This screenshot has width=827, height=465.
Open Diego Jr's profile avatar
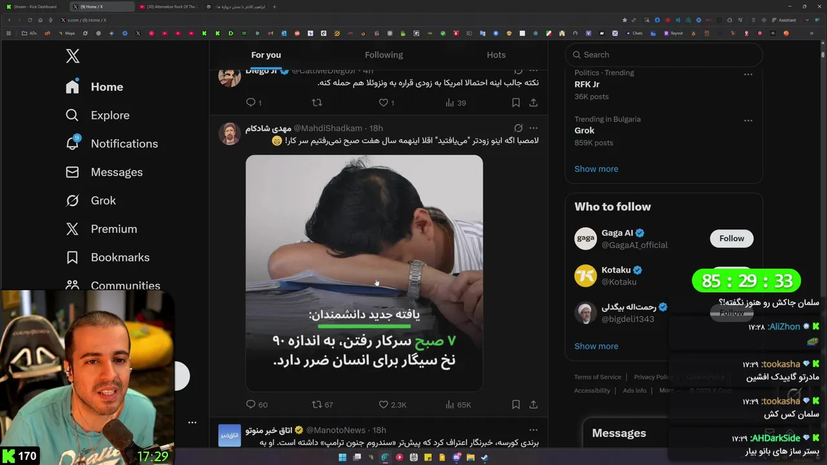229,78
